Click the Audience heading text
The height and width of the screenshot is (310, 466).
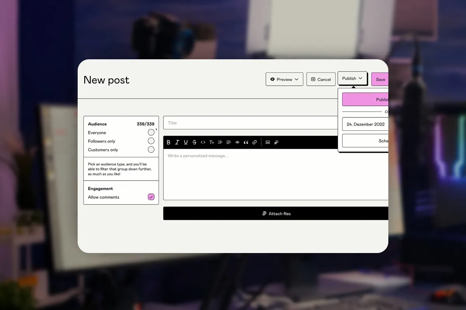(97, 124)
